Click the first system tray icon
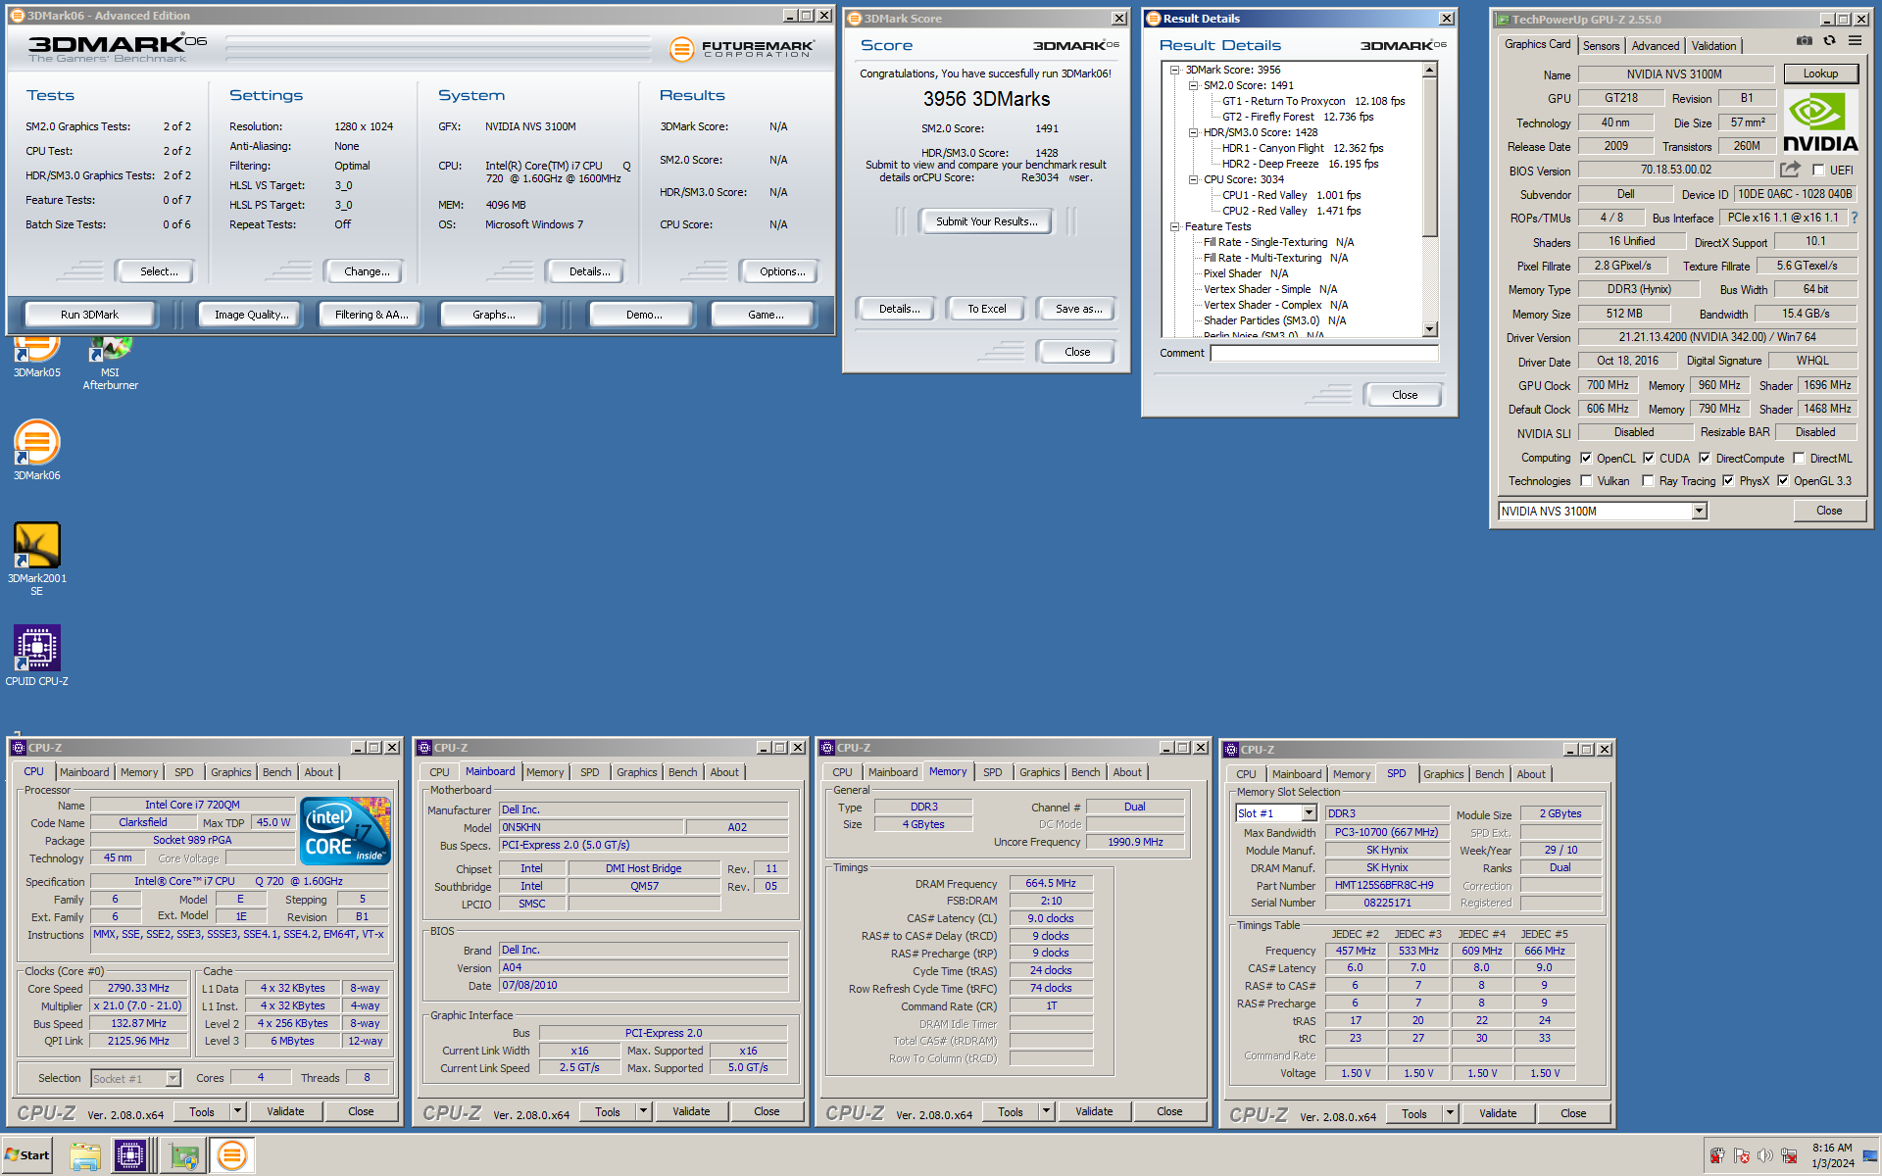 pos(1717,1156)
